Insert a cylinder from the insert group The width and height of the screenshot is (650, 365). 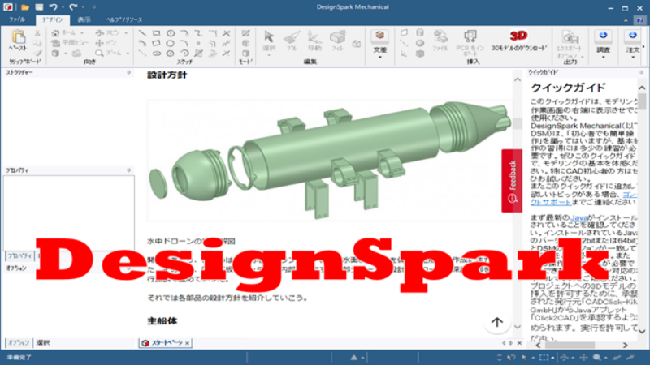[x=420, y=32]
